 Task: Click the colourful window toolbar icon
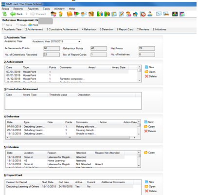[x=182, y=14]
